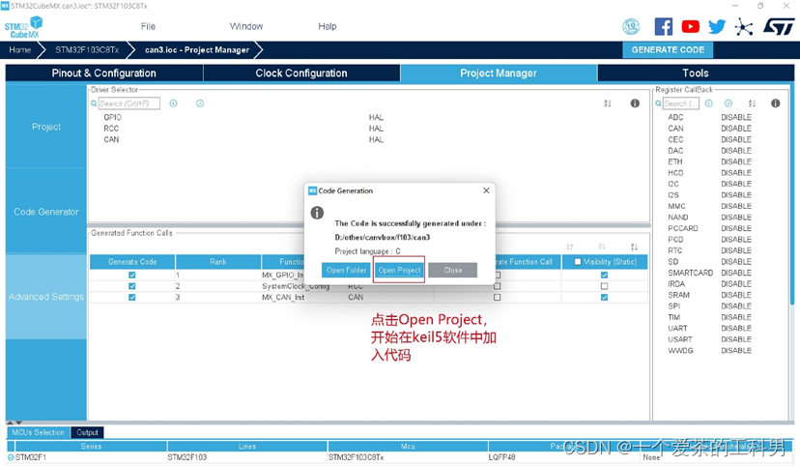Open the ST YouTube channel icon

pyautogui.click(x=690, y=26)
